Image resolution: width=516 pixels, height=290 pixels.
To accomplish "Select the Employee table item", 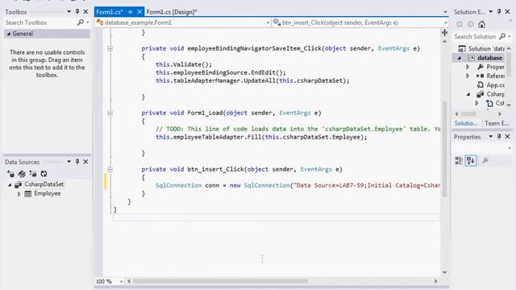I will coord(47,193).
